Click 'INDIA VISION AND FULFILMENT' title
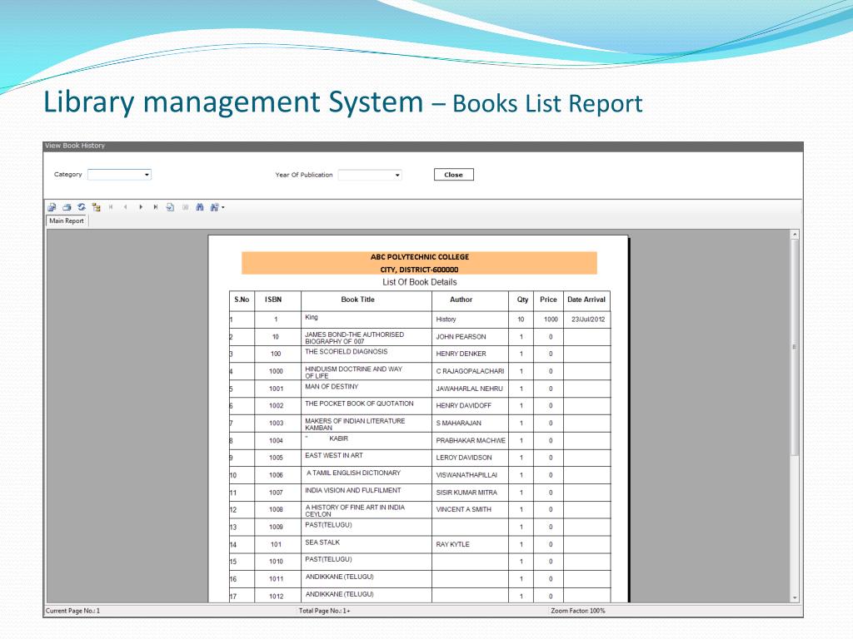The width and height of the screenshot is (853, 639). click(352, 490)
